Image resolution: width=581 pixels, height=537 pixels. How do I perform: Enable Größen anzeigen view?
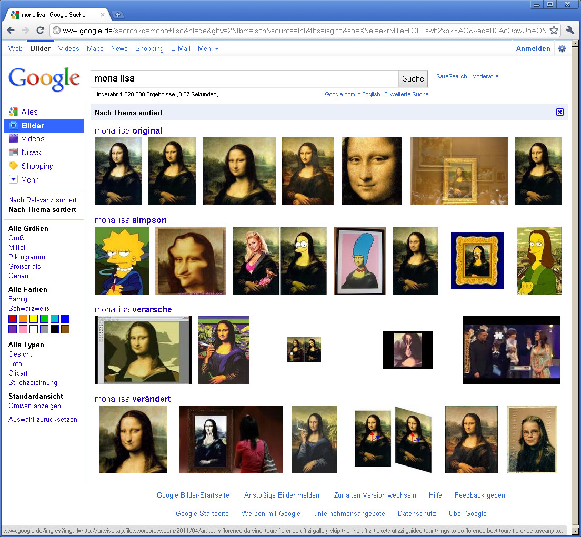click(34, 406)
